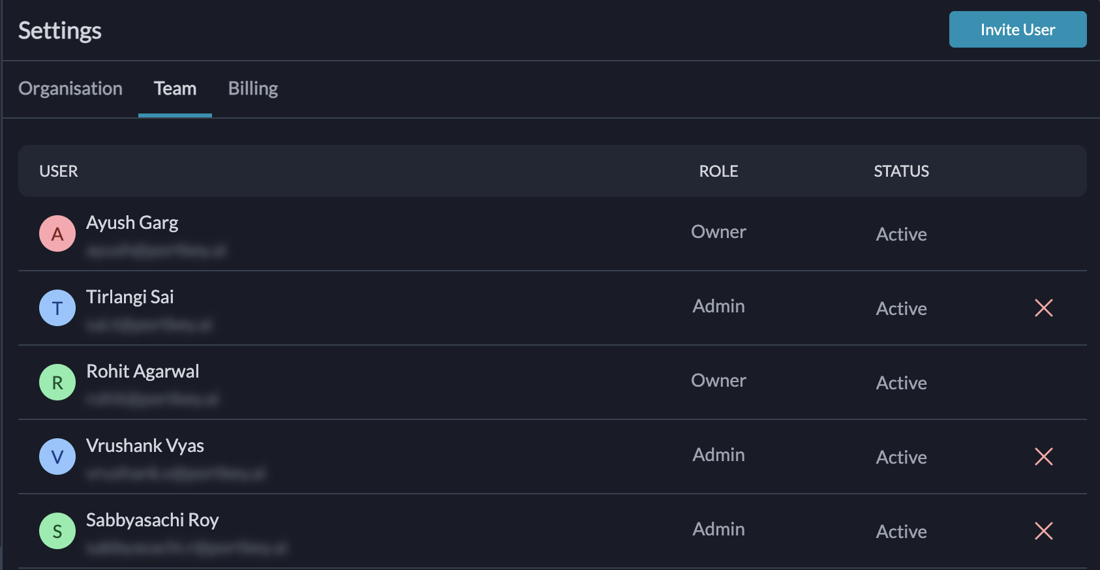Remove Sabbyasachi Roy with red X icon

(x=1043, y=531)
